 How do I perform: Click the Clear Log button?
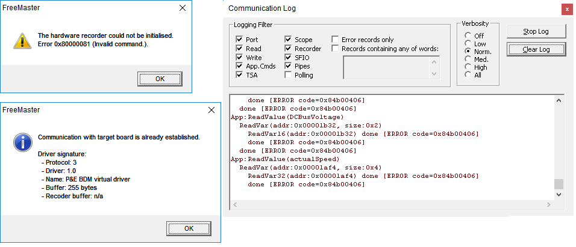[536, 49]
